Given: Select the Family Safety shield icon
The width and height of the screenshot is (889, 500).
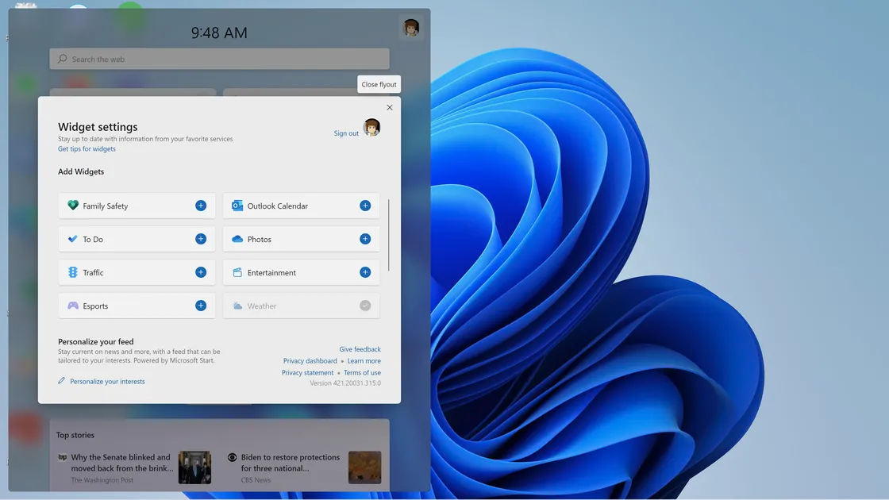Looking at the screenshot, I should (73, 206).
